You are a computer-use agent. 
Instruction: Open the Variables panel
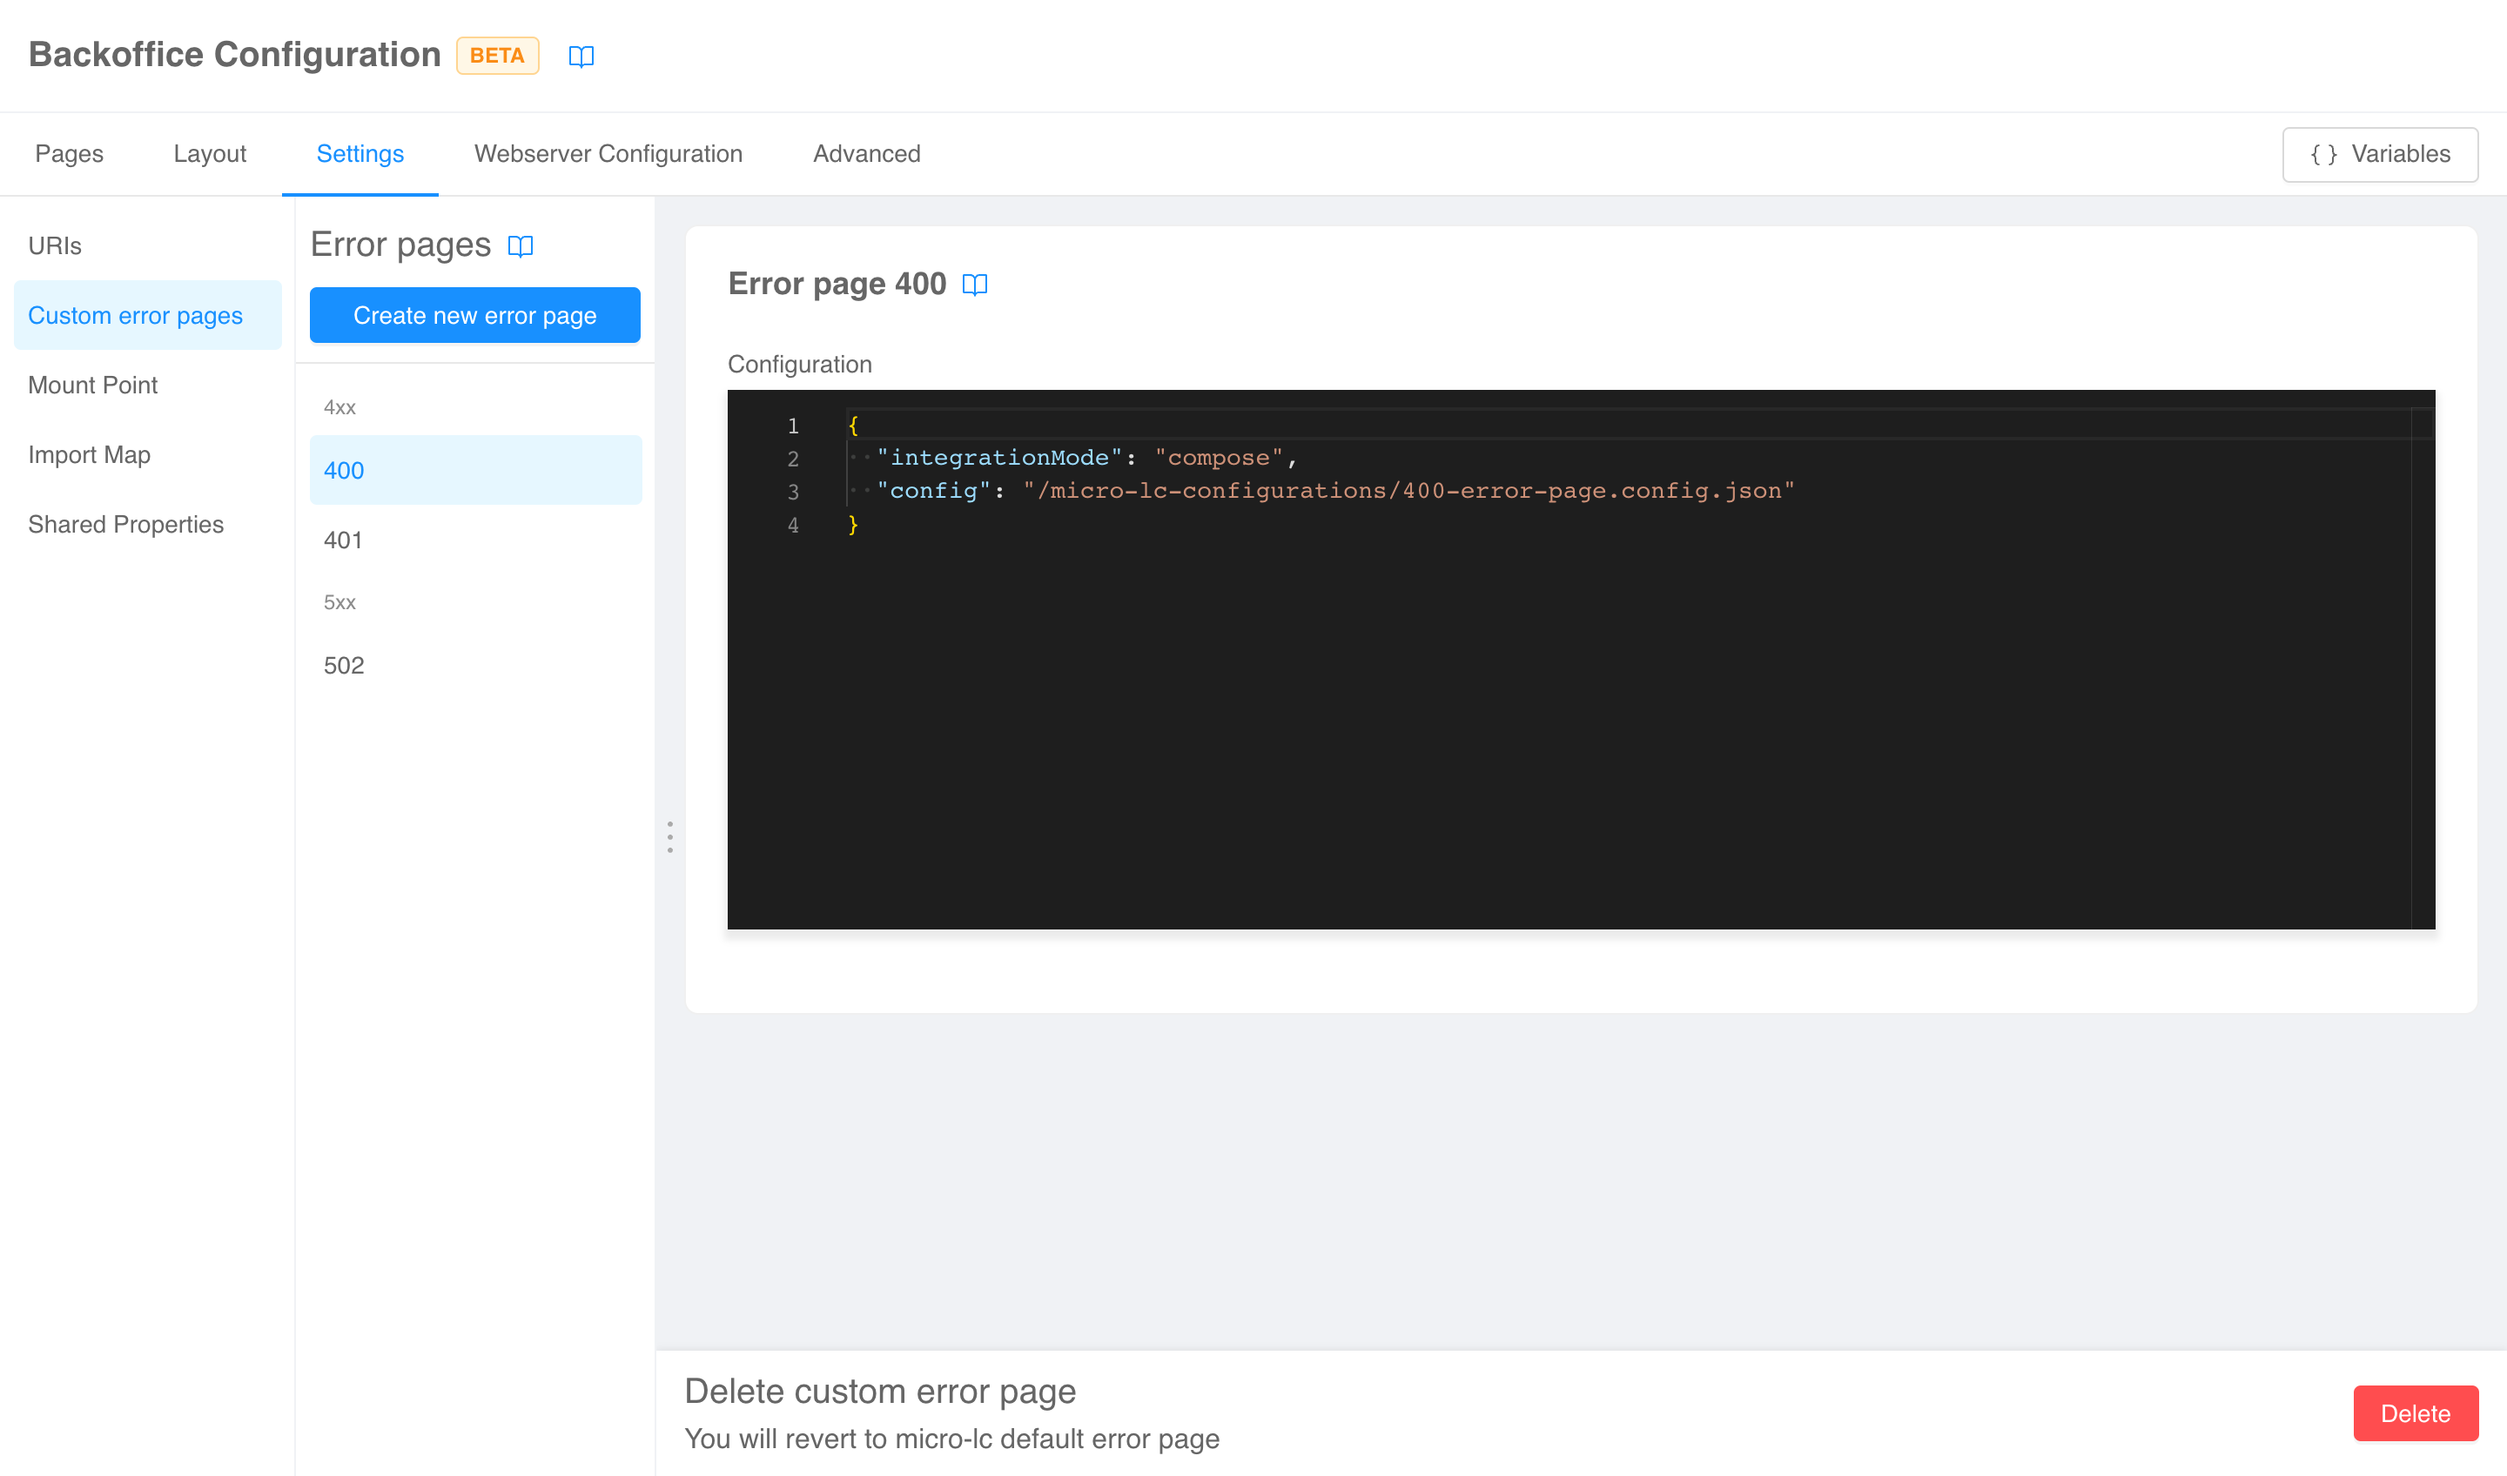[x=2380, y=154]
